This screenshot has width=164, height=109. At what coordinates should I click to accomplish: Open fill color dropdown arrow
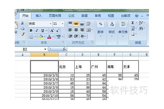click(x=45, y=37)
